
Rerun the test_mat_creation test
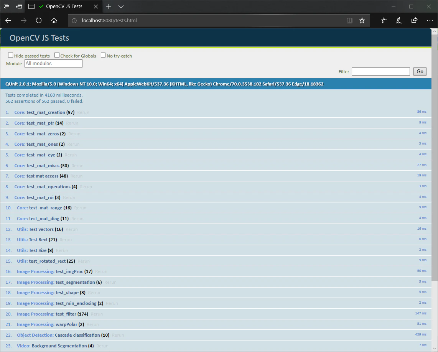83,112
